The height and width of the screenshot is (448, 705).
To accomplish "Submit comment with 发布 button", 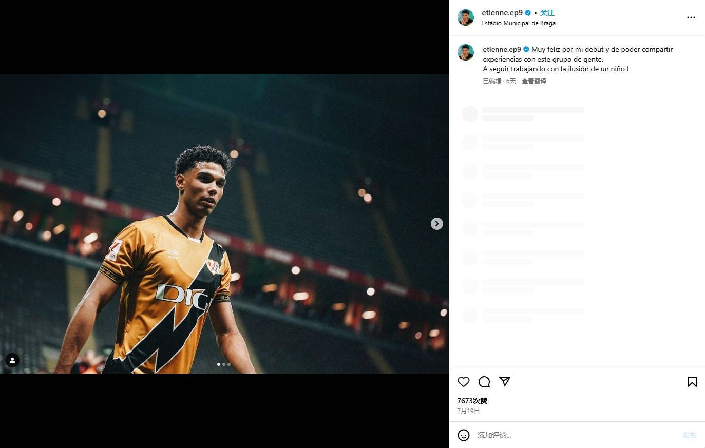I will point(689,435).
